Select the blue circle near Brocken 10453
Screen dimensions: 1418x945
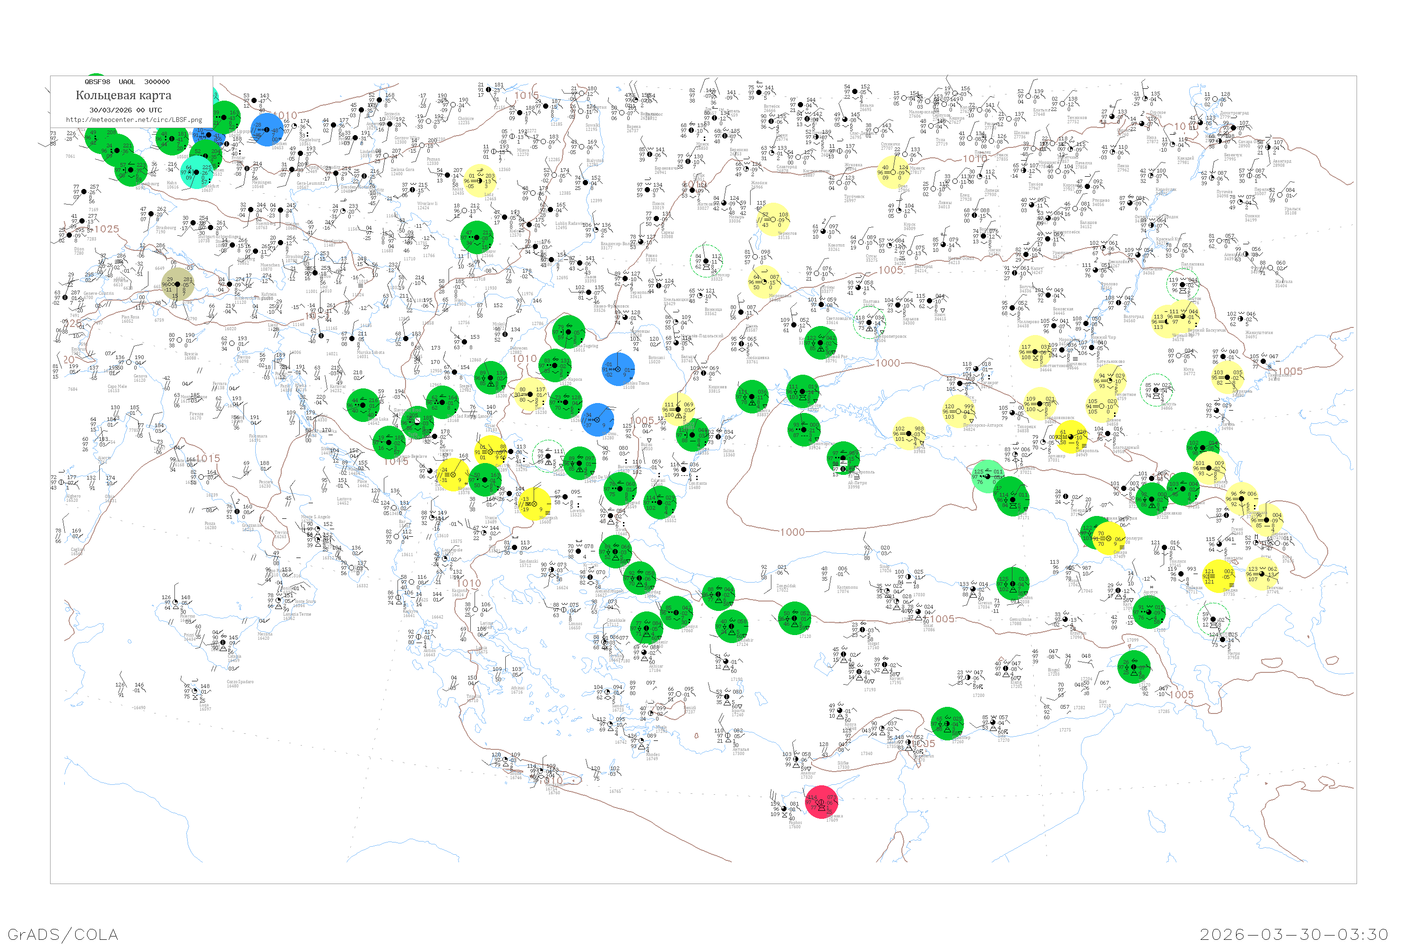click(267, 129)
